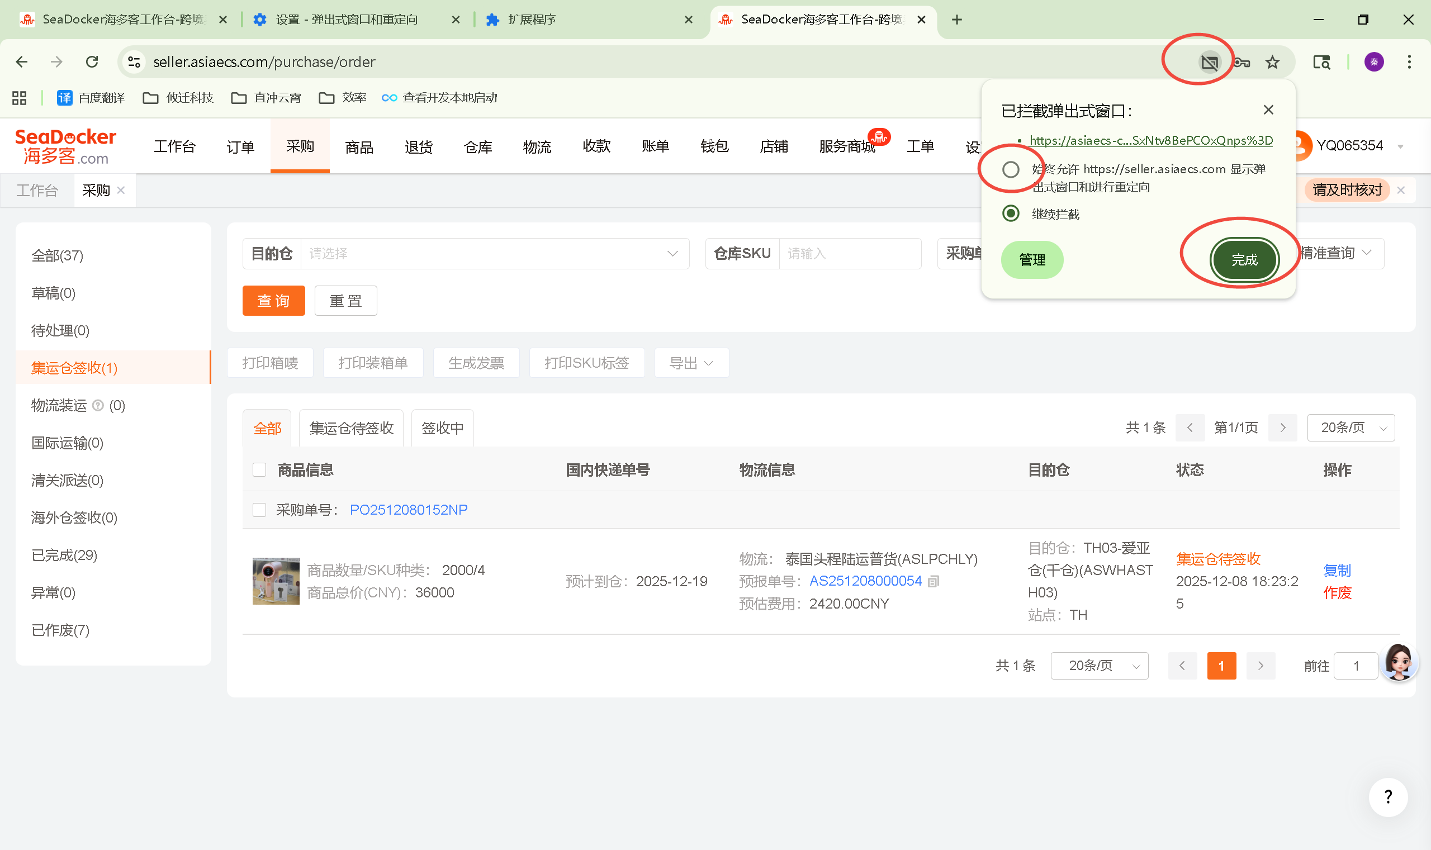The image size is (1431, 850).
Task: Click the blocked pop-up icon in address bar
Action: point(1209,62)
